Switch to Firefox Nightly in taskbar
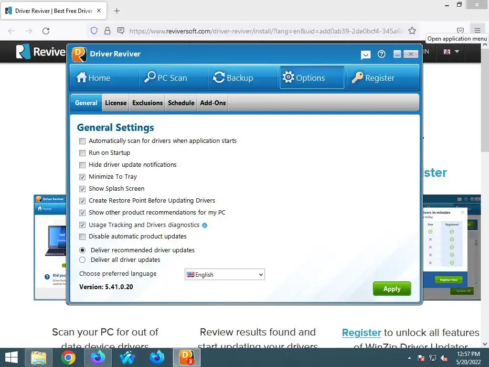The image size is (489, 367). tap(97, 357)
